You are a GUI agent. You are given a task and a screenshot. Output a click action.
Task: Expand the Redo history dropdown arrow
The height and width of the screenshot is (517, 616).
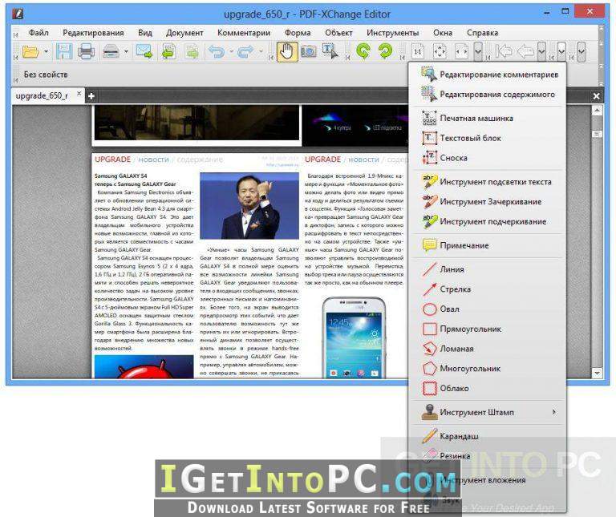[261, 52]
